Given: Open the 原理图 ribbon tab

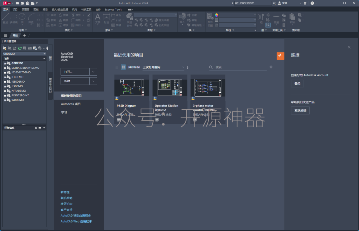Looking at the screenshot, I should pyautogui.click(x=25, y=10).
